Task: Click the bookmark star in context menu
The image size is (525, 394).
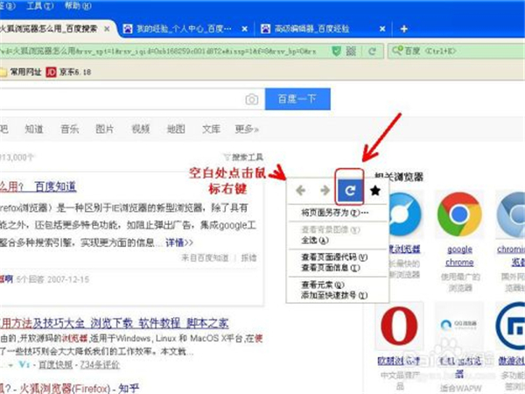Action: pos(375,191)
